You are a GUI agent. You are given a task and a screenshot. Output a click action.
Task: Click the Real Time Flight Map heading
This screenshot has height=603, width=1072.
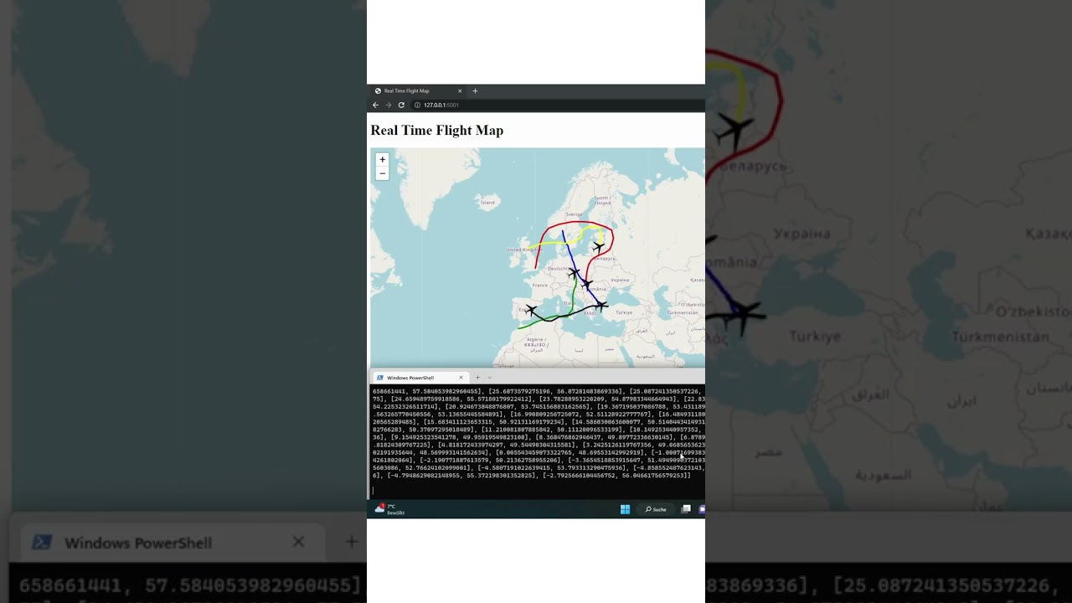tap(437, 131)
